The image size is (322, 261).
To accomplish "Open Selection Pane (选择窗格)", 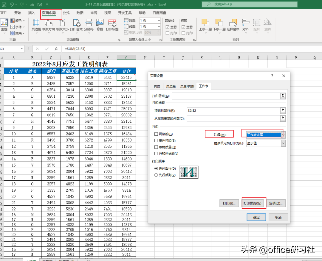I will 233,25.
